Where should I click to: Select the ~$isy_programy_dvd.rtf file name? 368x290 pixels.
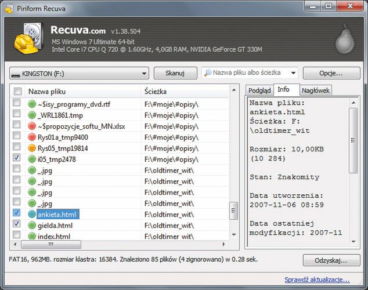pyautogui.click(x=74, y=104)
